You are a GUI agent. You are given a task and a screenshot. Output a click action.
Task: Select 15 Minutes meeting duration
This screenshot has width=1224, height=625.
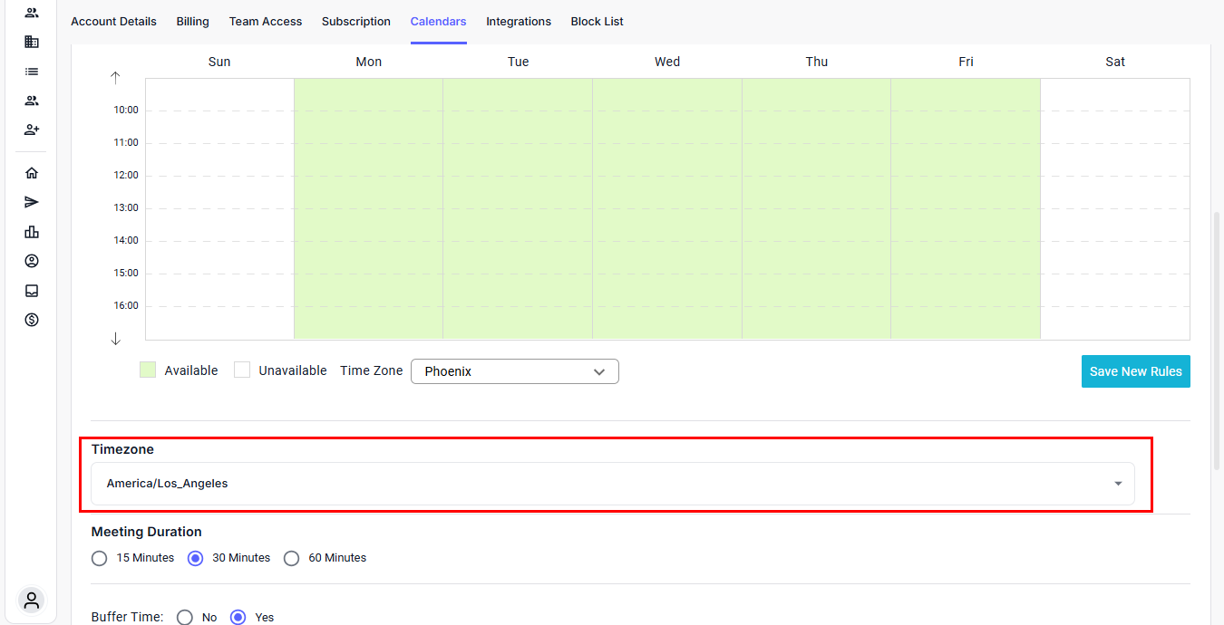[x=100, y=558]
